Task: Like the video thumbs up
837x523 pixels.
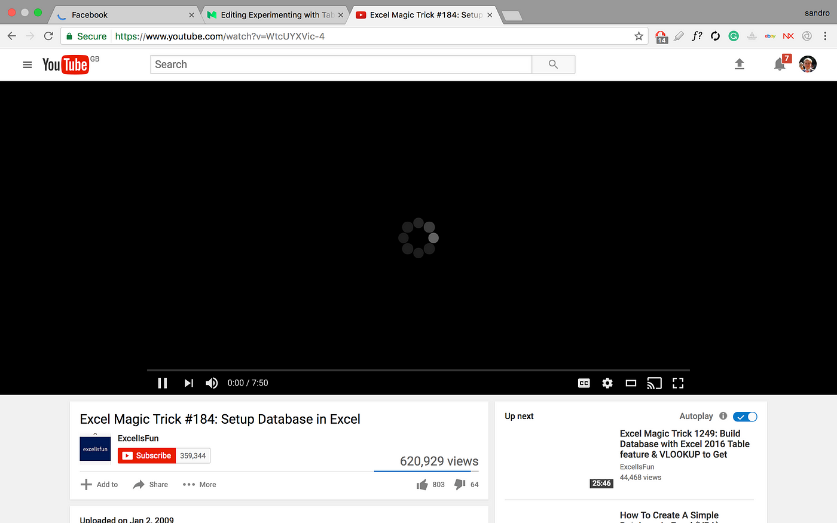Action: pos(430,485)
